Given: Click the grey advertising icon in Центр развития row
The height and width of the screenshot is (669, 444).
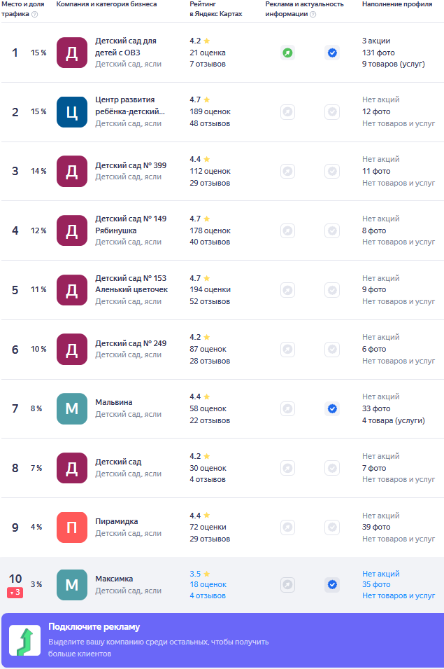Looking at the screenshot, I should click(x=288, y=112).
